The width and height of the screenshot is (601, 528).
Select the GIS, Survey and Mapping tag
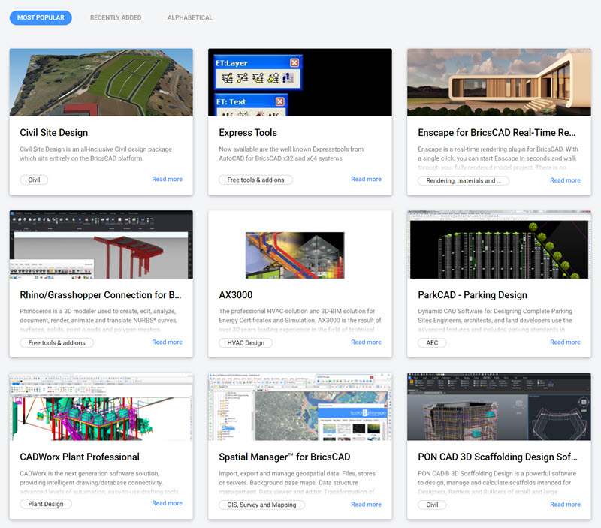(x=261, y=505)
